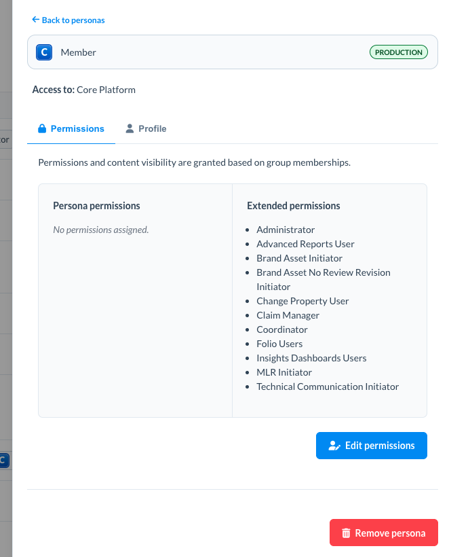Click the Persona permissions heading

[96, 205]
